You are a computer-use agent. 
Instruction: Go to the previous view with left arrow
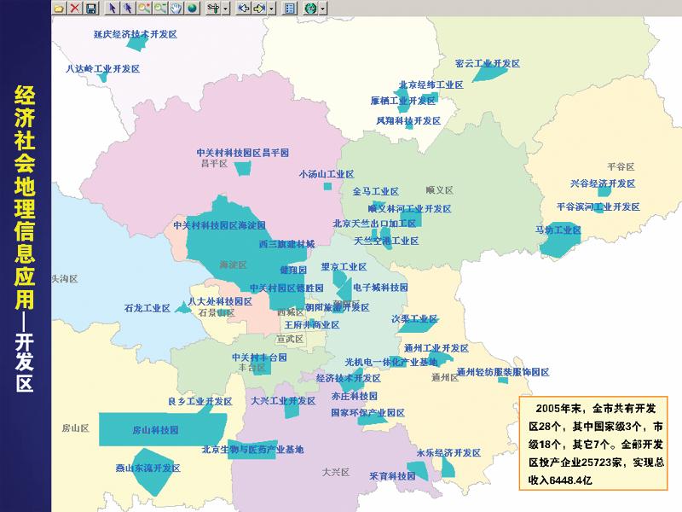pyautogui.click(x=242, y=8)
